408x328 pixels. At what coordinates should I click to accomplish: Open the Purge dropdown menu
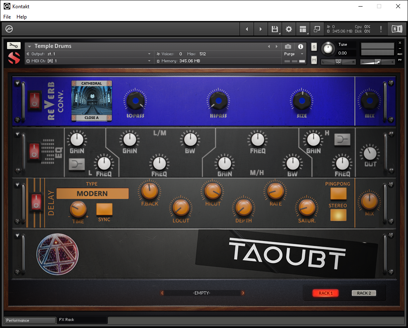coord(294,54)
